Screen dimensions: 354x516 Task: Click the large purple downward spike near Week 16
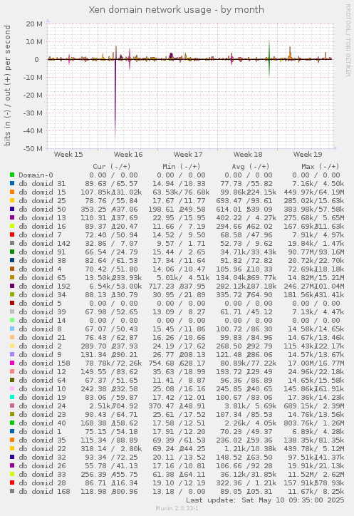tap(115, 99)
